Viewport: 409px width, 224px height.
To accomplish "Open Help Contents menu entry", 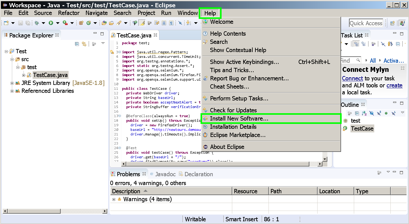I will 271,33.
